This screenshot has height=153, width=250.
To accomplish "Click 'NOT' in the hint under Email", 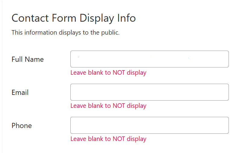I will pyautogui.click(x=119, y=106).
